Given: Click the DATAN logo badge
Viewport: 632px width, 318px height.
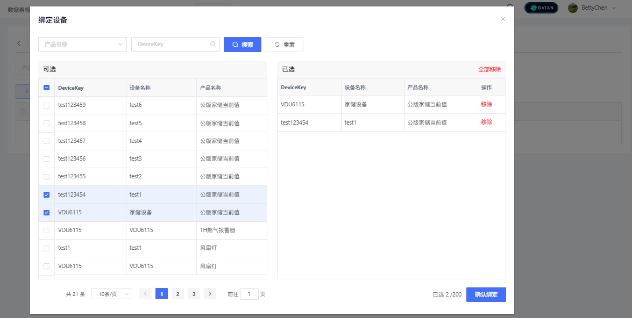Looking at the screenshot, I should 541,8.
